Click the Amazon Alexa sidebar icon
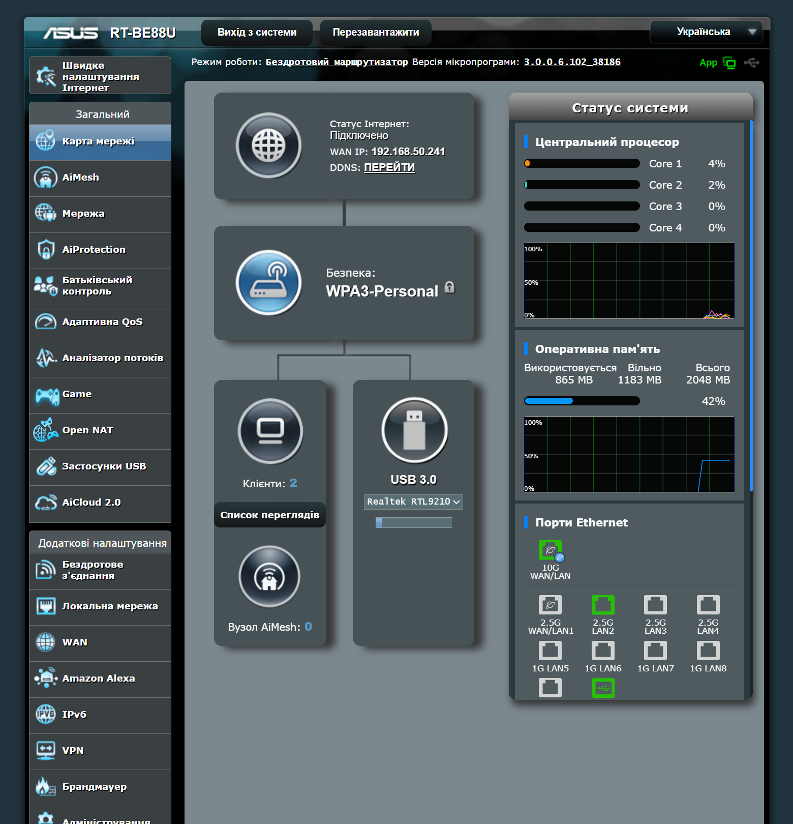 pyautogui.click(x=46, y=678)
